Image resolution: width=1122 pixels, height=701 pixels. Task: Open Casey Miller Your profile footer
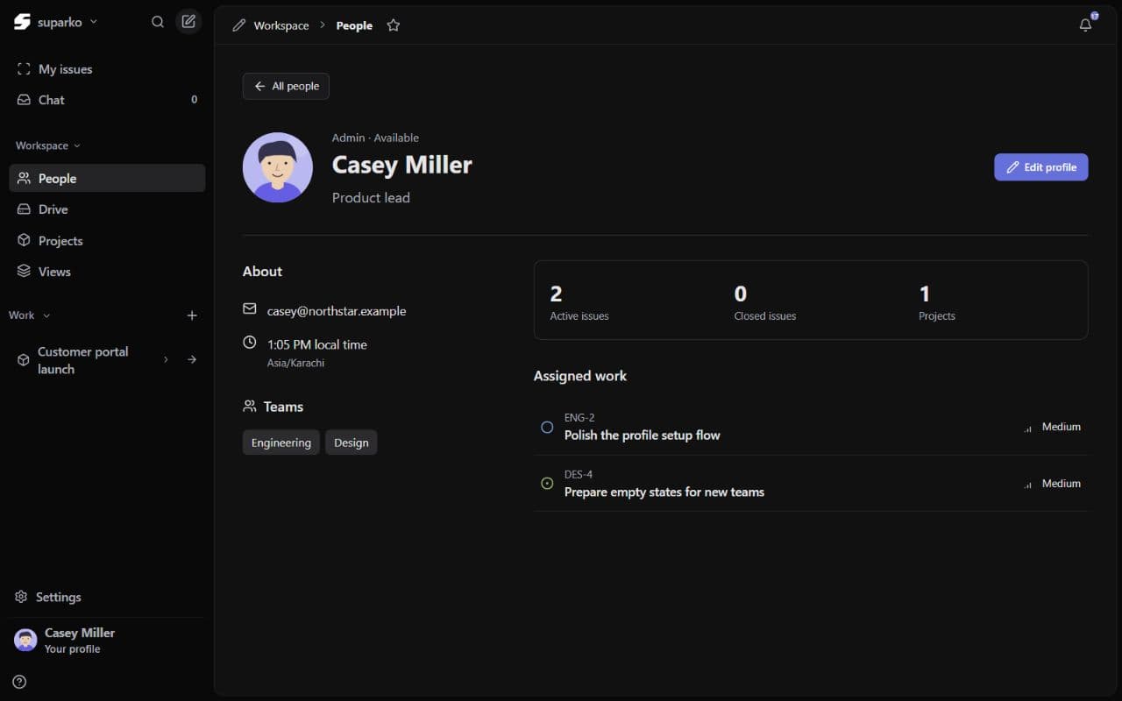[107, 641]
